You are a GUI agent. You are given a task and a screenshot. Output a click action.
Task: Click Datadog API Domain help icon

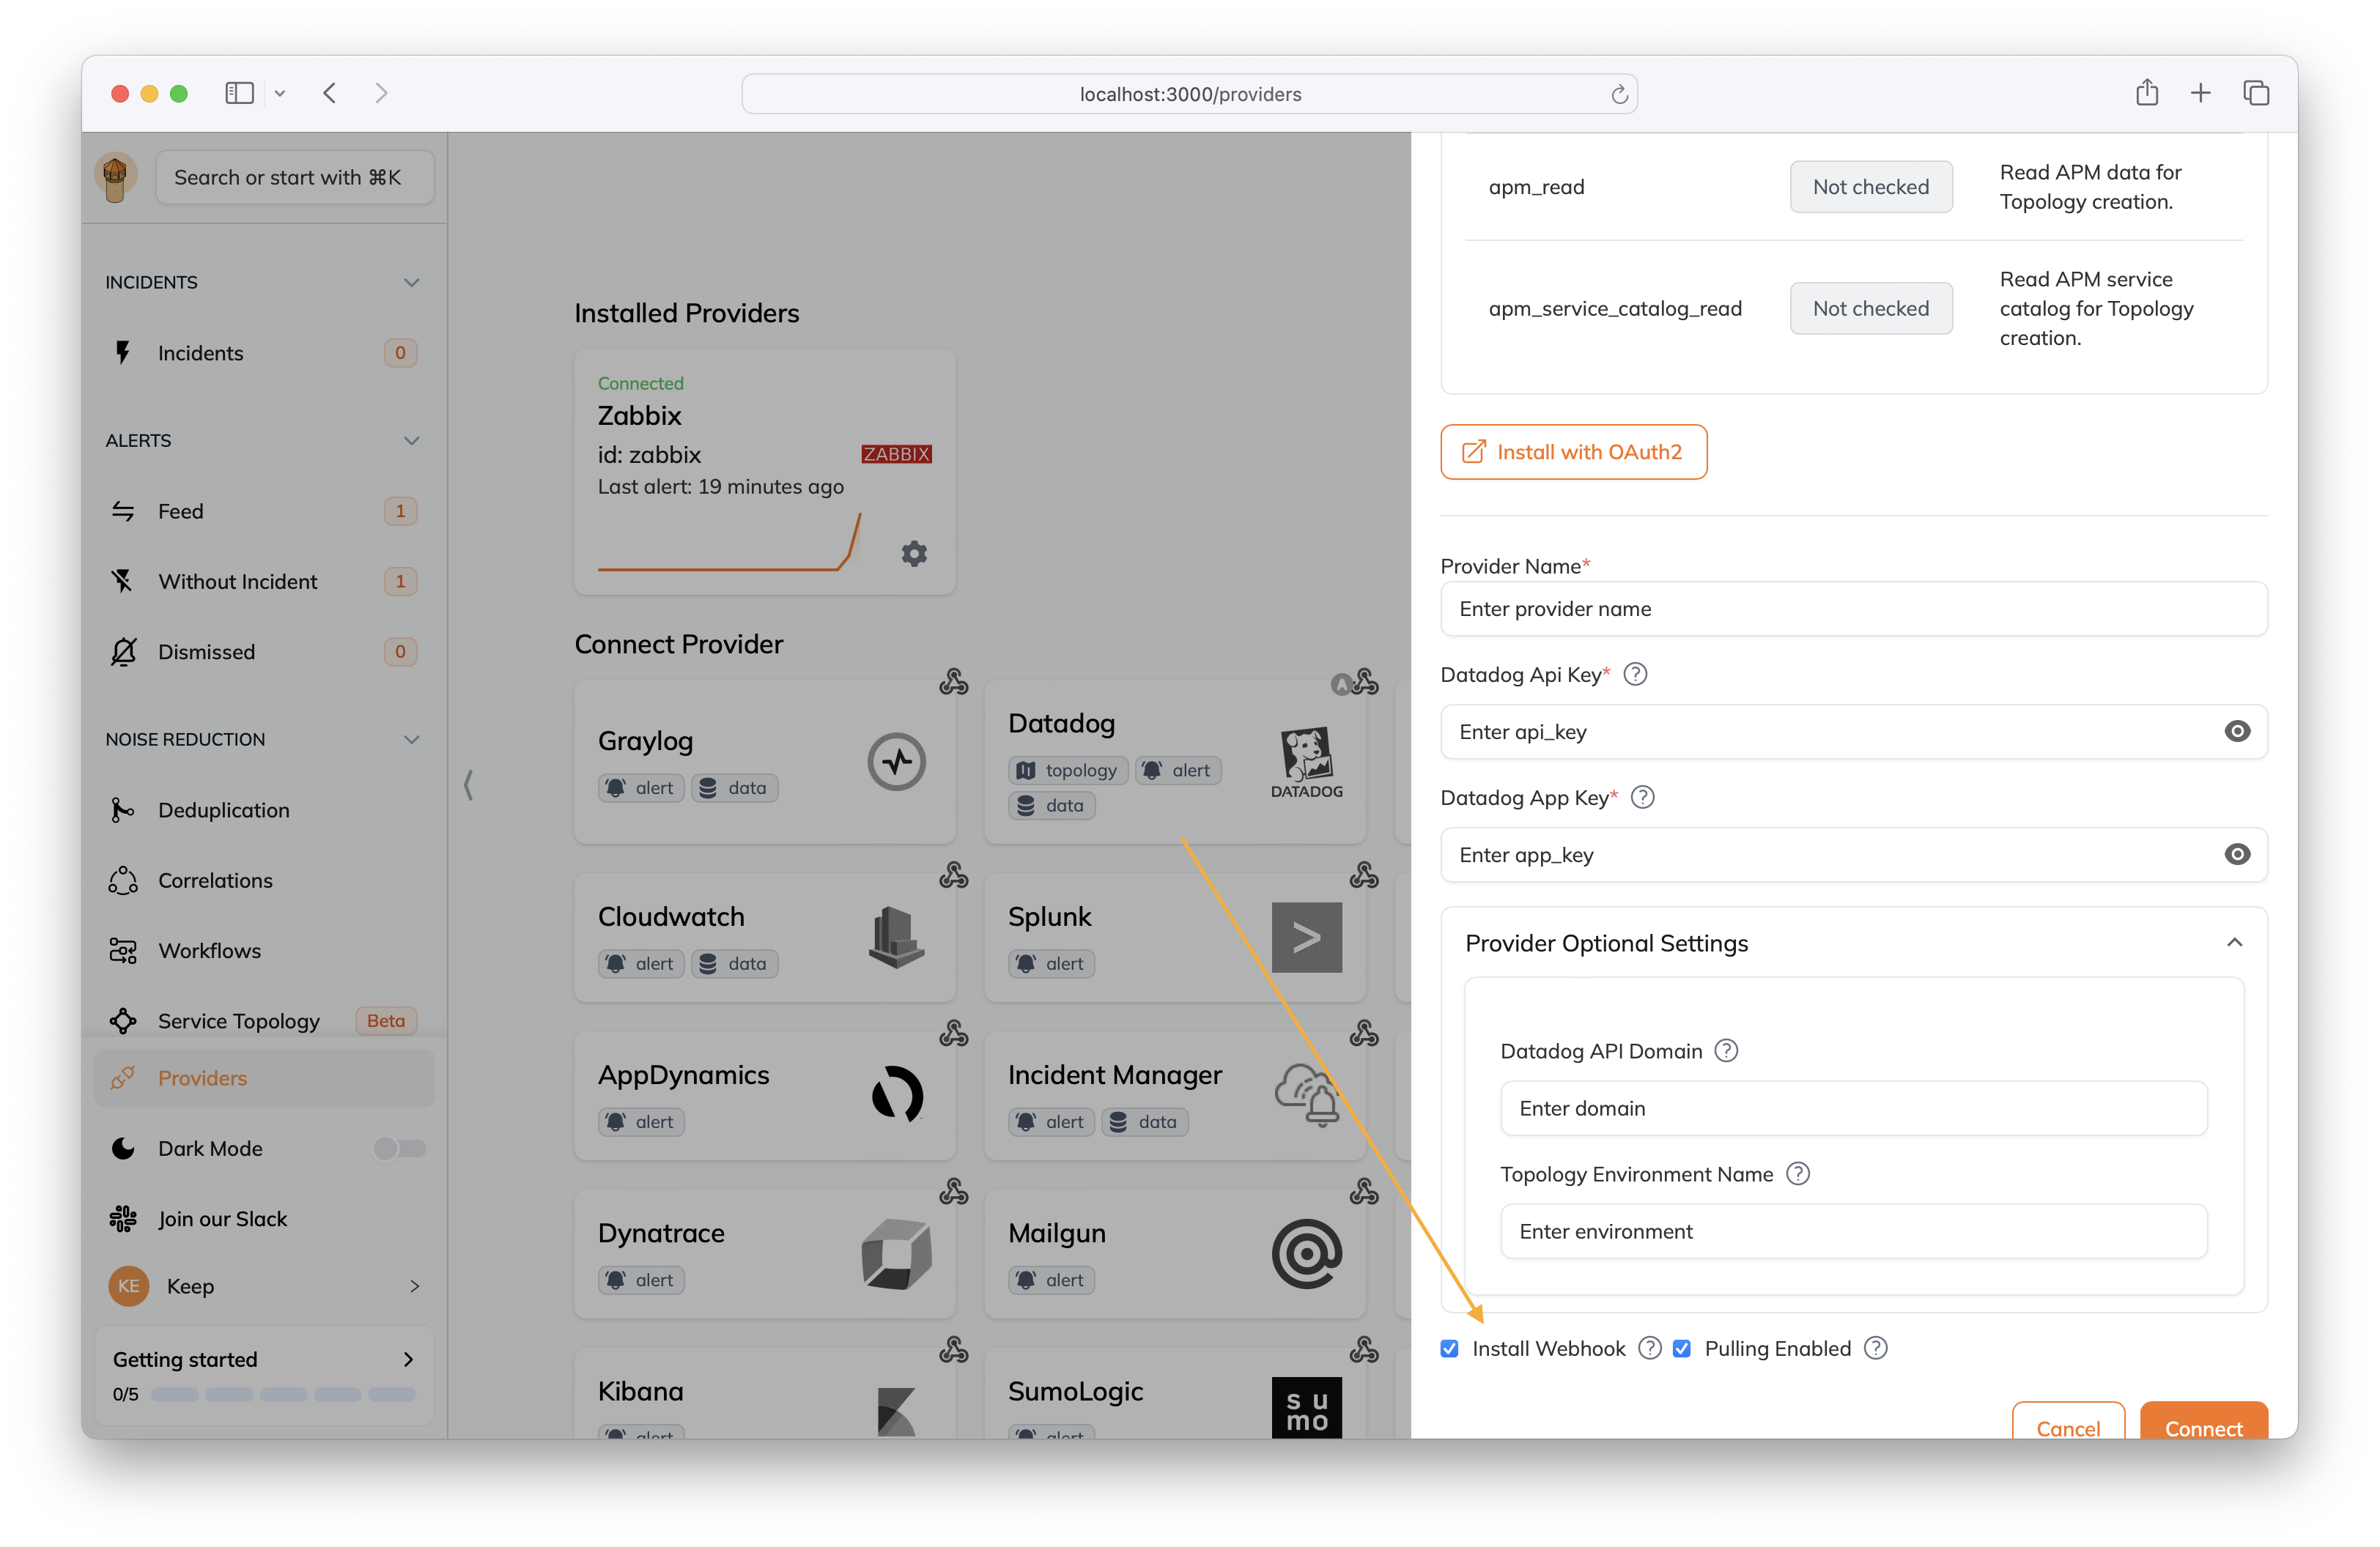click(x=1726, y=1050)
